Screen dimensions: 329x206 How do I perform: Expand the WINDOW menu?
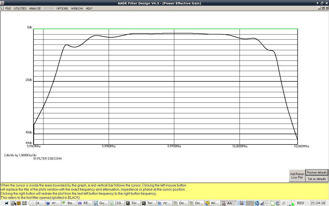coord(77,8)
